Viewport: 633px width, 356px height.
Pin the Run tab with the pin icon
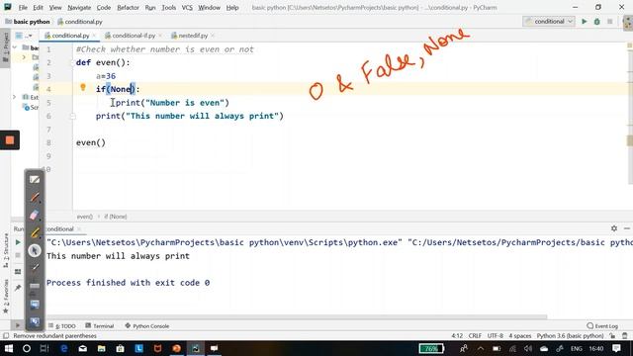[x=18, y=288]
